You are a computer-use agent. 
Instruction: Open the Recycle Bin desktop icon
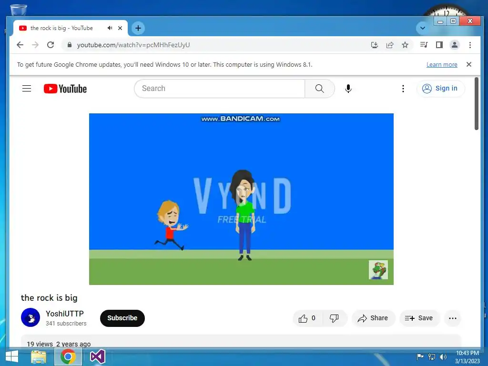point(19,10)
